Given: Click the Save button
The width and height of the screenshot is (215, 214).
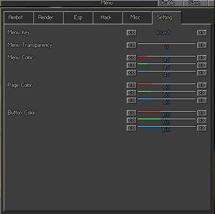Looking at the screenshot, I should pos(195,3).
